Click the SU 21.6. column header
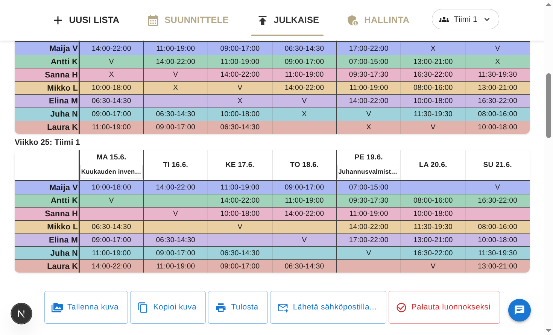553x335 pixels. pos(497,165)
